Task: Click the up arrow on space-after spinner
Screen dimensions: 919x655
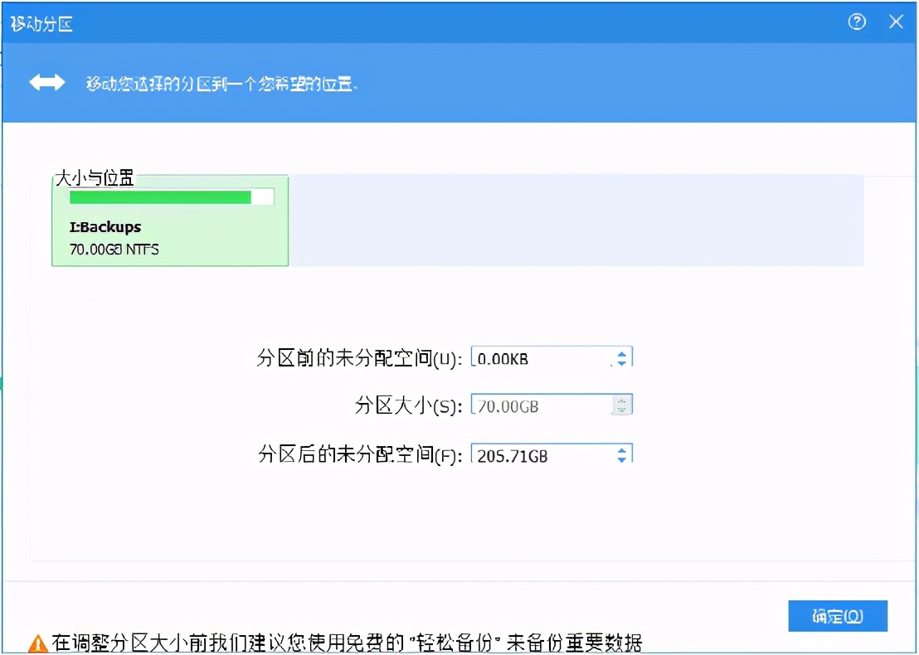Action: (622, 449)
